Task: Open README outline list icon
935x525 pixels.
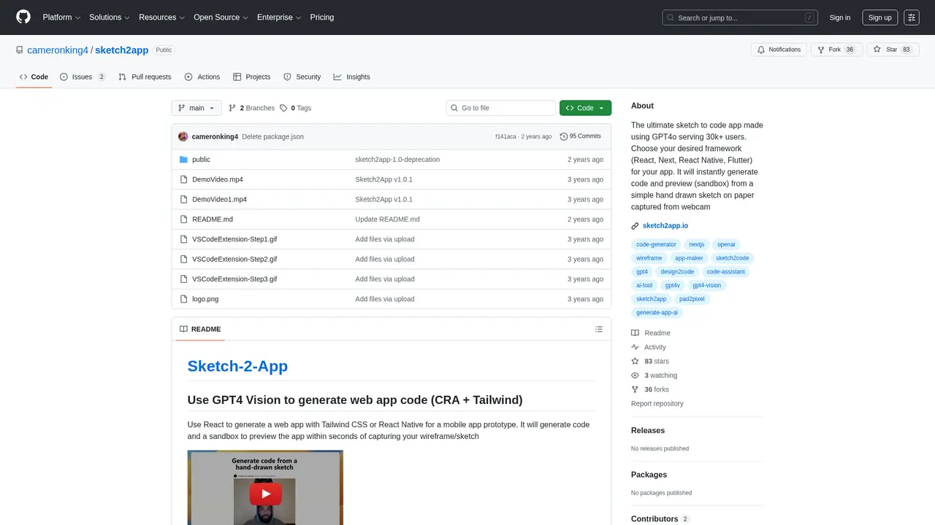Action: point(599,330)
